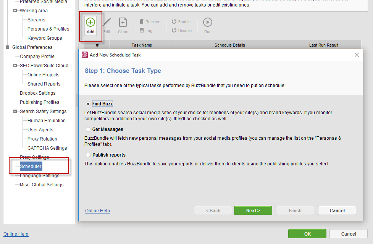The width and height of the screenshot is (373, 244).
Task: Select Proxy Settings tree item
Action: [x=34, y=157]
